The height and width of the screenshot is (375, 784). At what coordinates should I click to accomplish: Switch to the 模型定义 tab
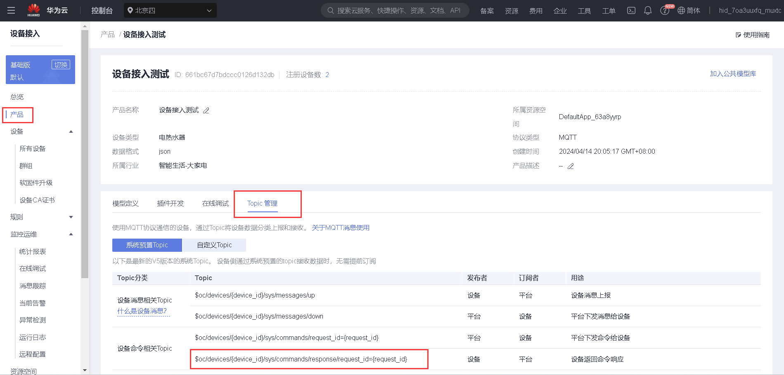tap(126, 203)
